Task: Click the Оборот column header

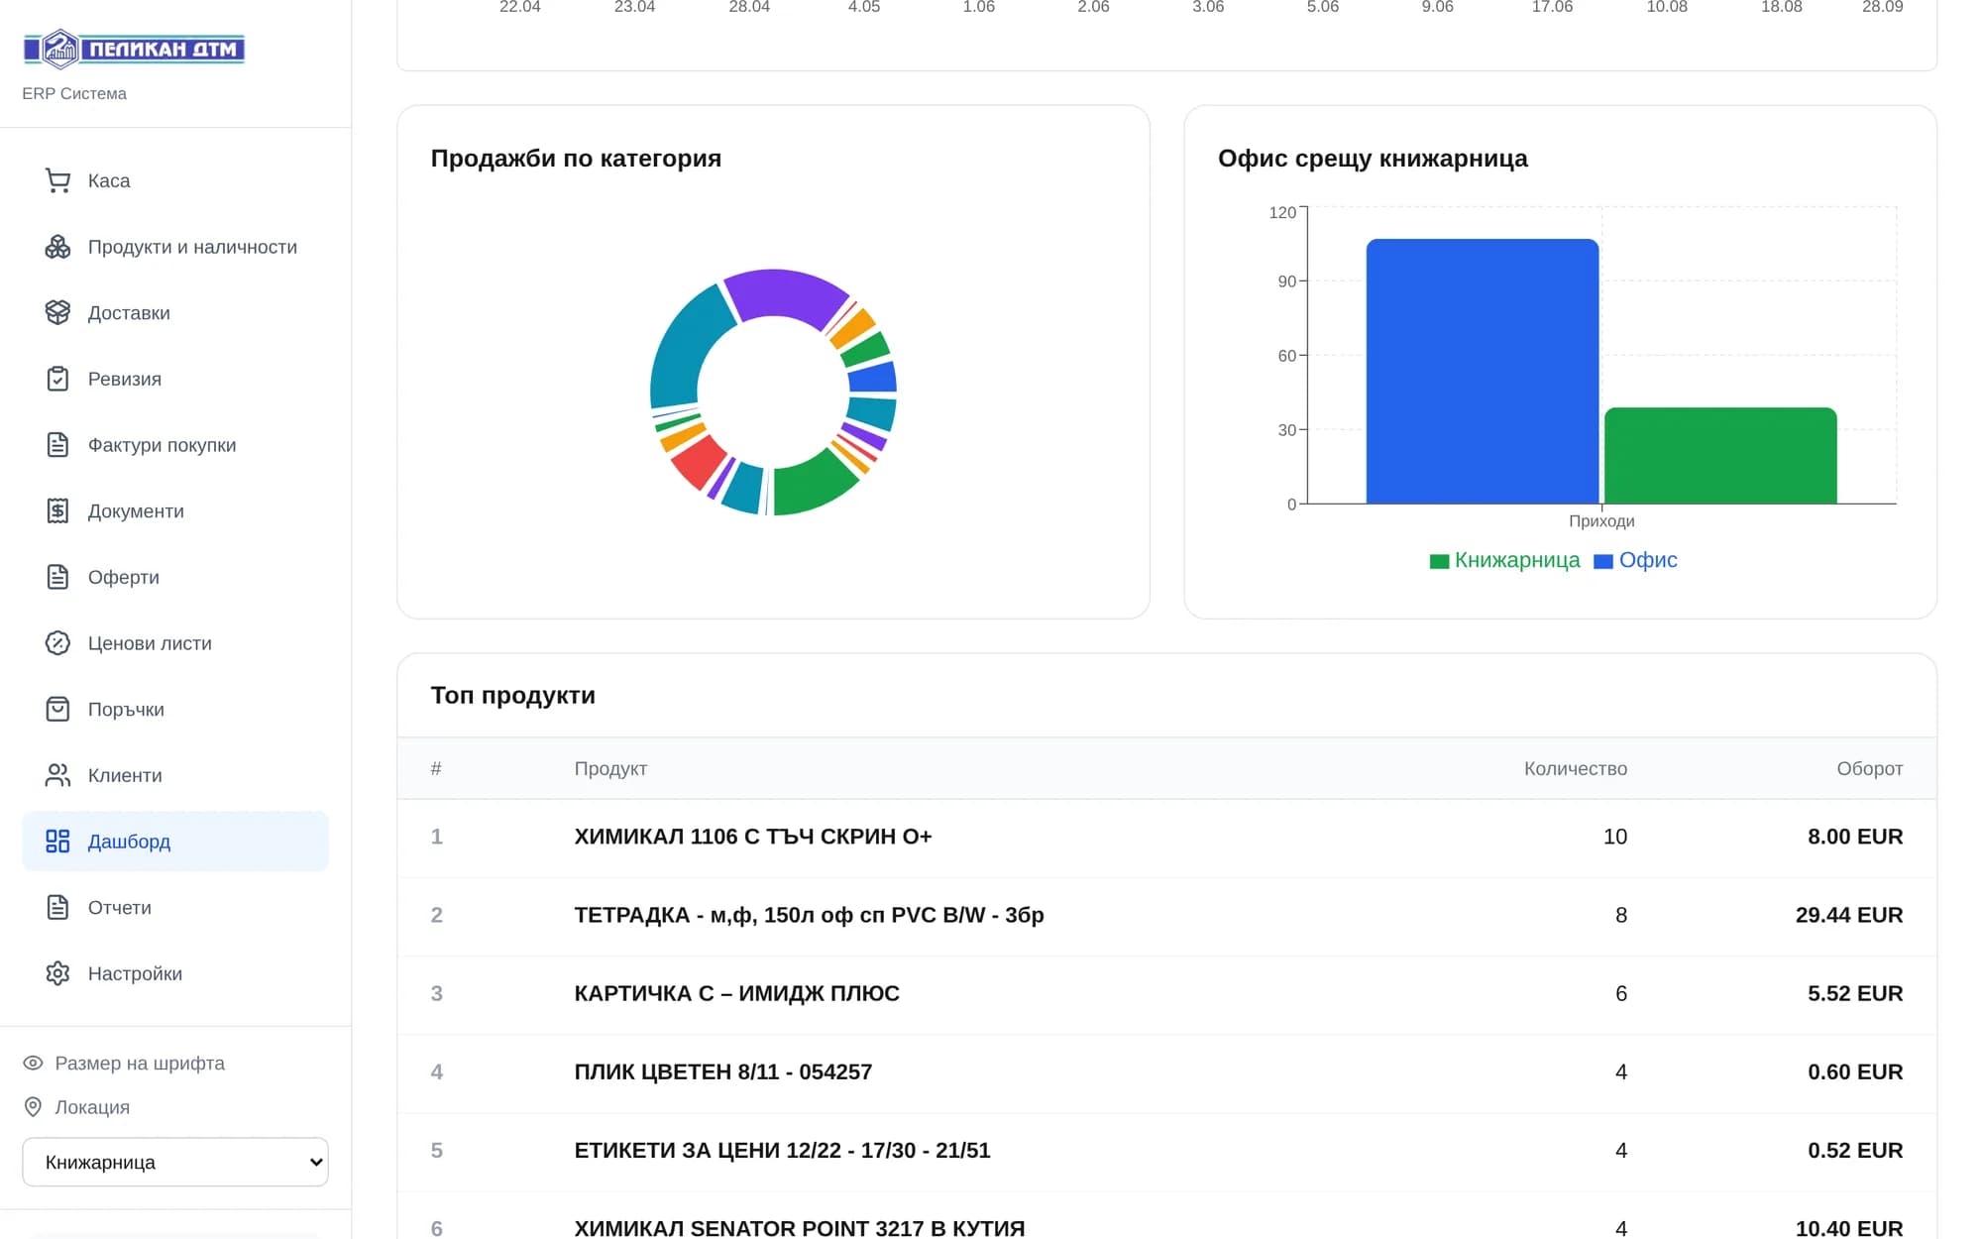Action: 1869,768
